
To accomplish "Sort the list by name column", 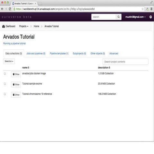I will [x=26, y=68].
